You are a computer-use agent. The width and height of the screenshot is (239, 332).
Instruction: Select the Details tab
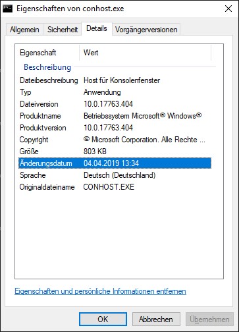97,28
